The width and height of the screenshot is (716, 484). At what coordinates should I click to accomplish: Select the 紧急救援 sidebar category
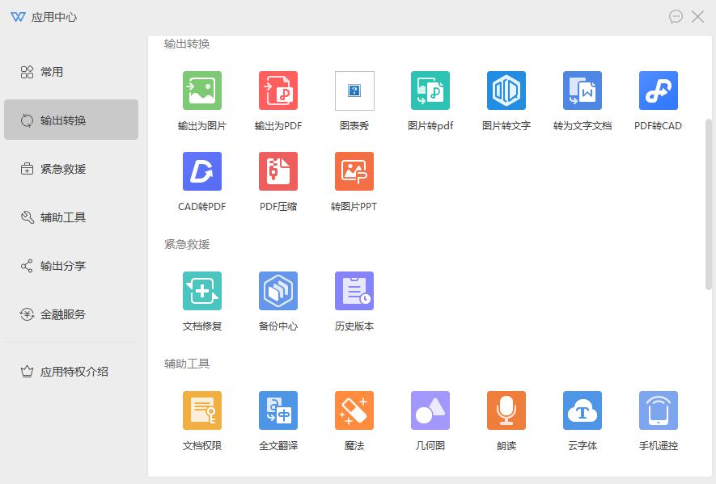click(70, 169)
